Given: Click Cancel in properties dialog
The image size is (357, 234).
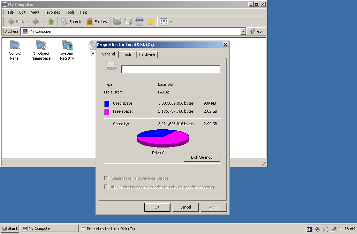Looking at the screenshot, I should pyautogui.click(x=185, y=207).
